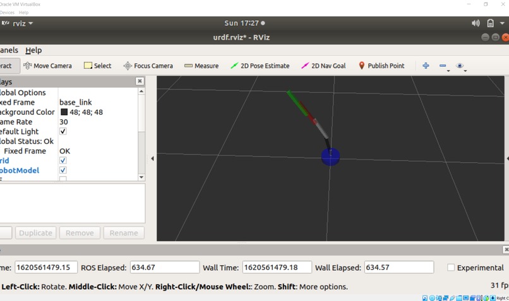Click the ROS Elapsed field

[x=165, y=268]
